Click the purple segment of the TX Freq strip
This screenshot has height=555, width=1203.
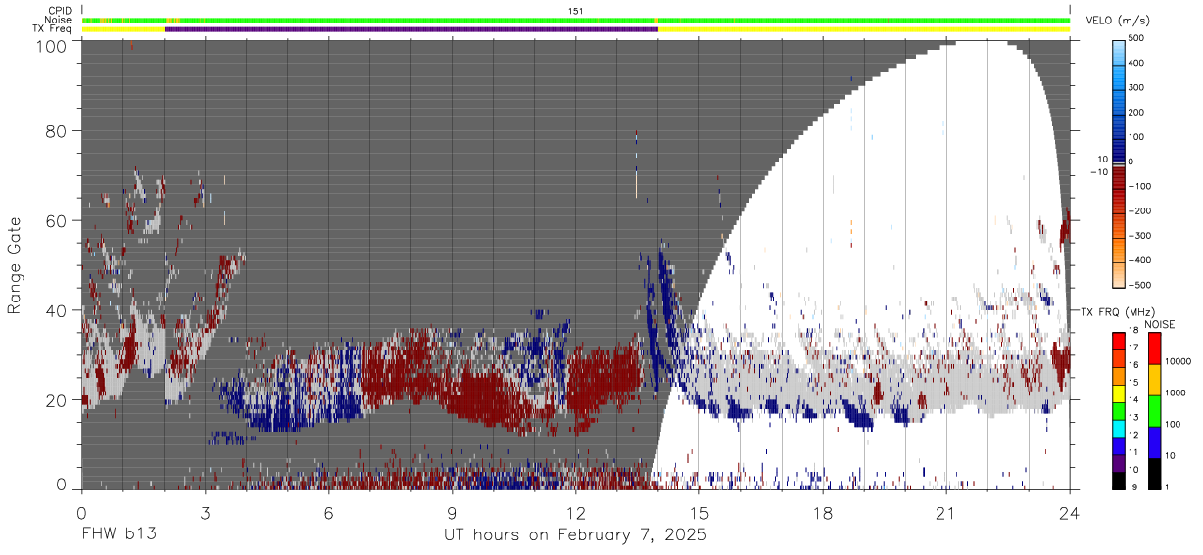411,29
